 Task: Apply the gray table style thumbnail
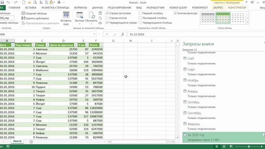pos(208,18)
